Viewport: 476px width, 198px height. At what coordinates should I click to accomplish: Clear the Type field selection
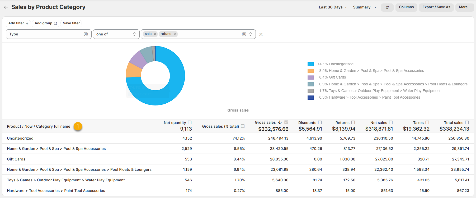[86, 34]
